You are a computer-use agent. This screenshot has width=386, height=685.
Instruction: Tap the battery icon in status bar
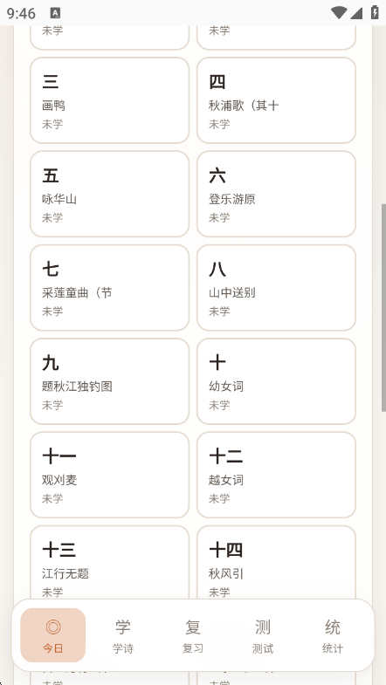pos(375,13)
